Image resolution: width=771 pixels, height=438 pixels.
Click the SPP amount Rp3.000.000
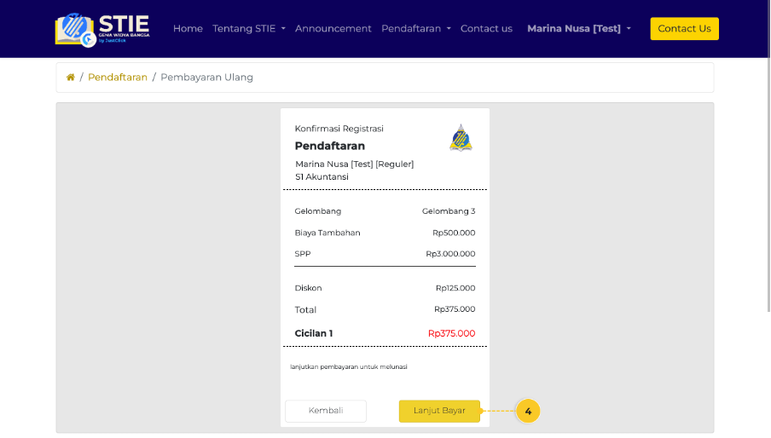tap(450, 254)
